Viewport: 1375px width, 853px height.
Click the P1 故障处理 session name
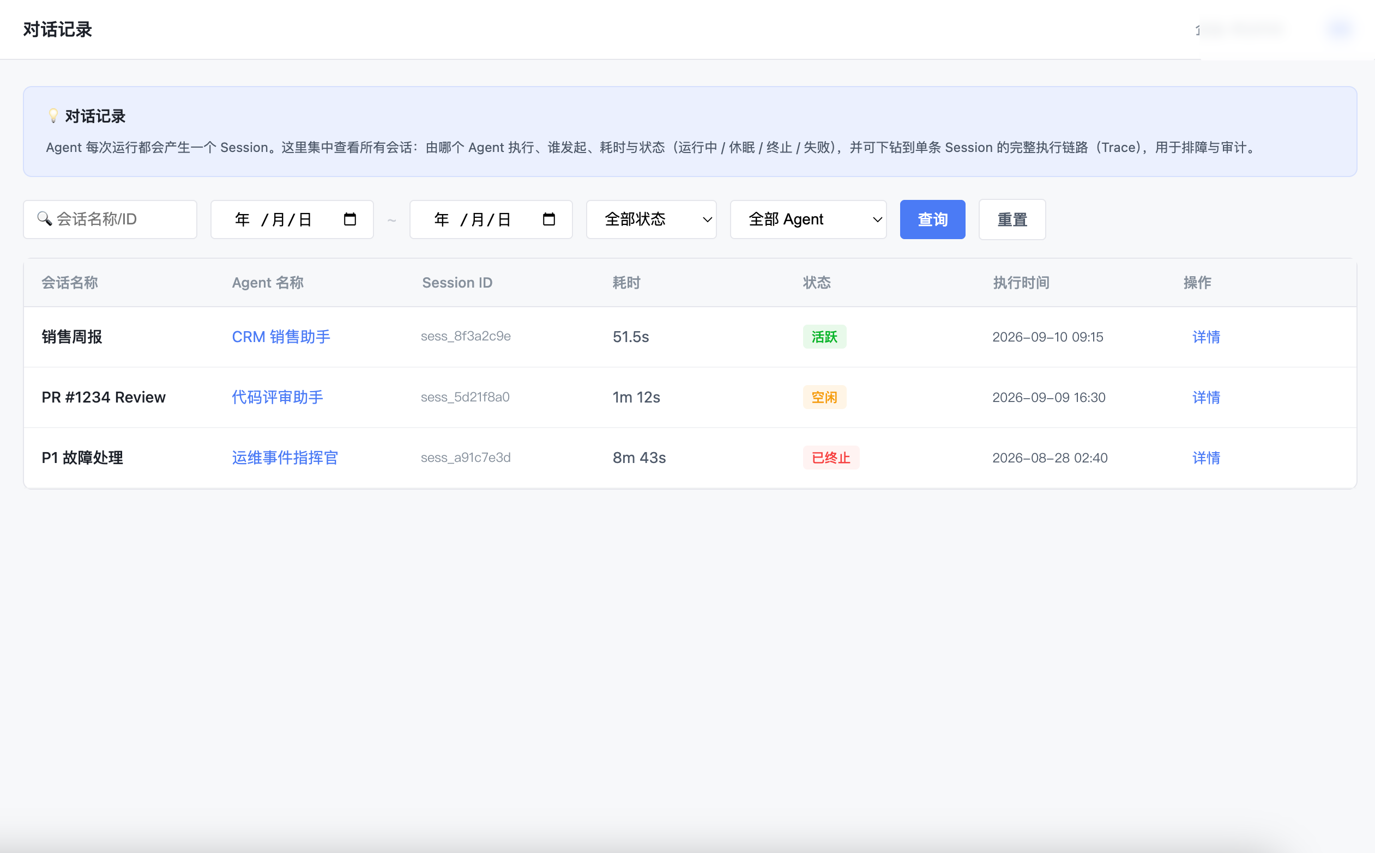[82, 458]
